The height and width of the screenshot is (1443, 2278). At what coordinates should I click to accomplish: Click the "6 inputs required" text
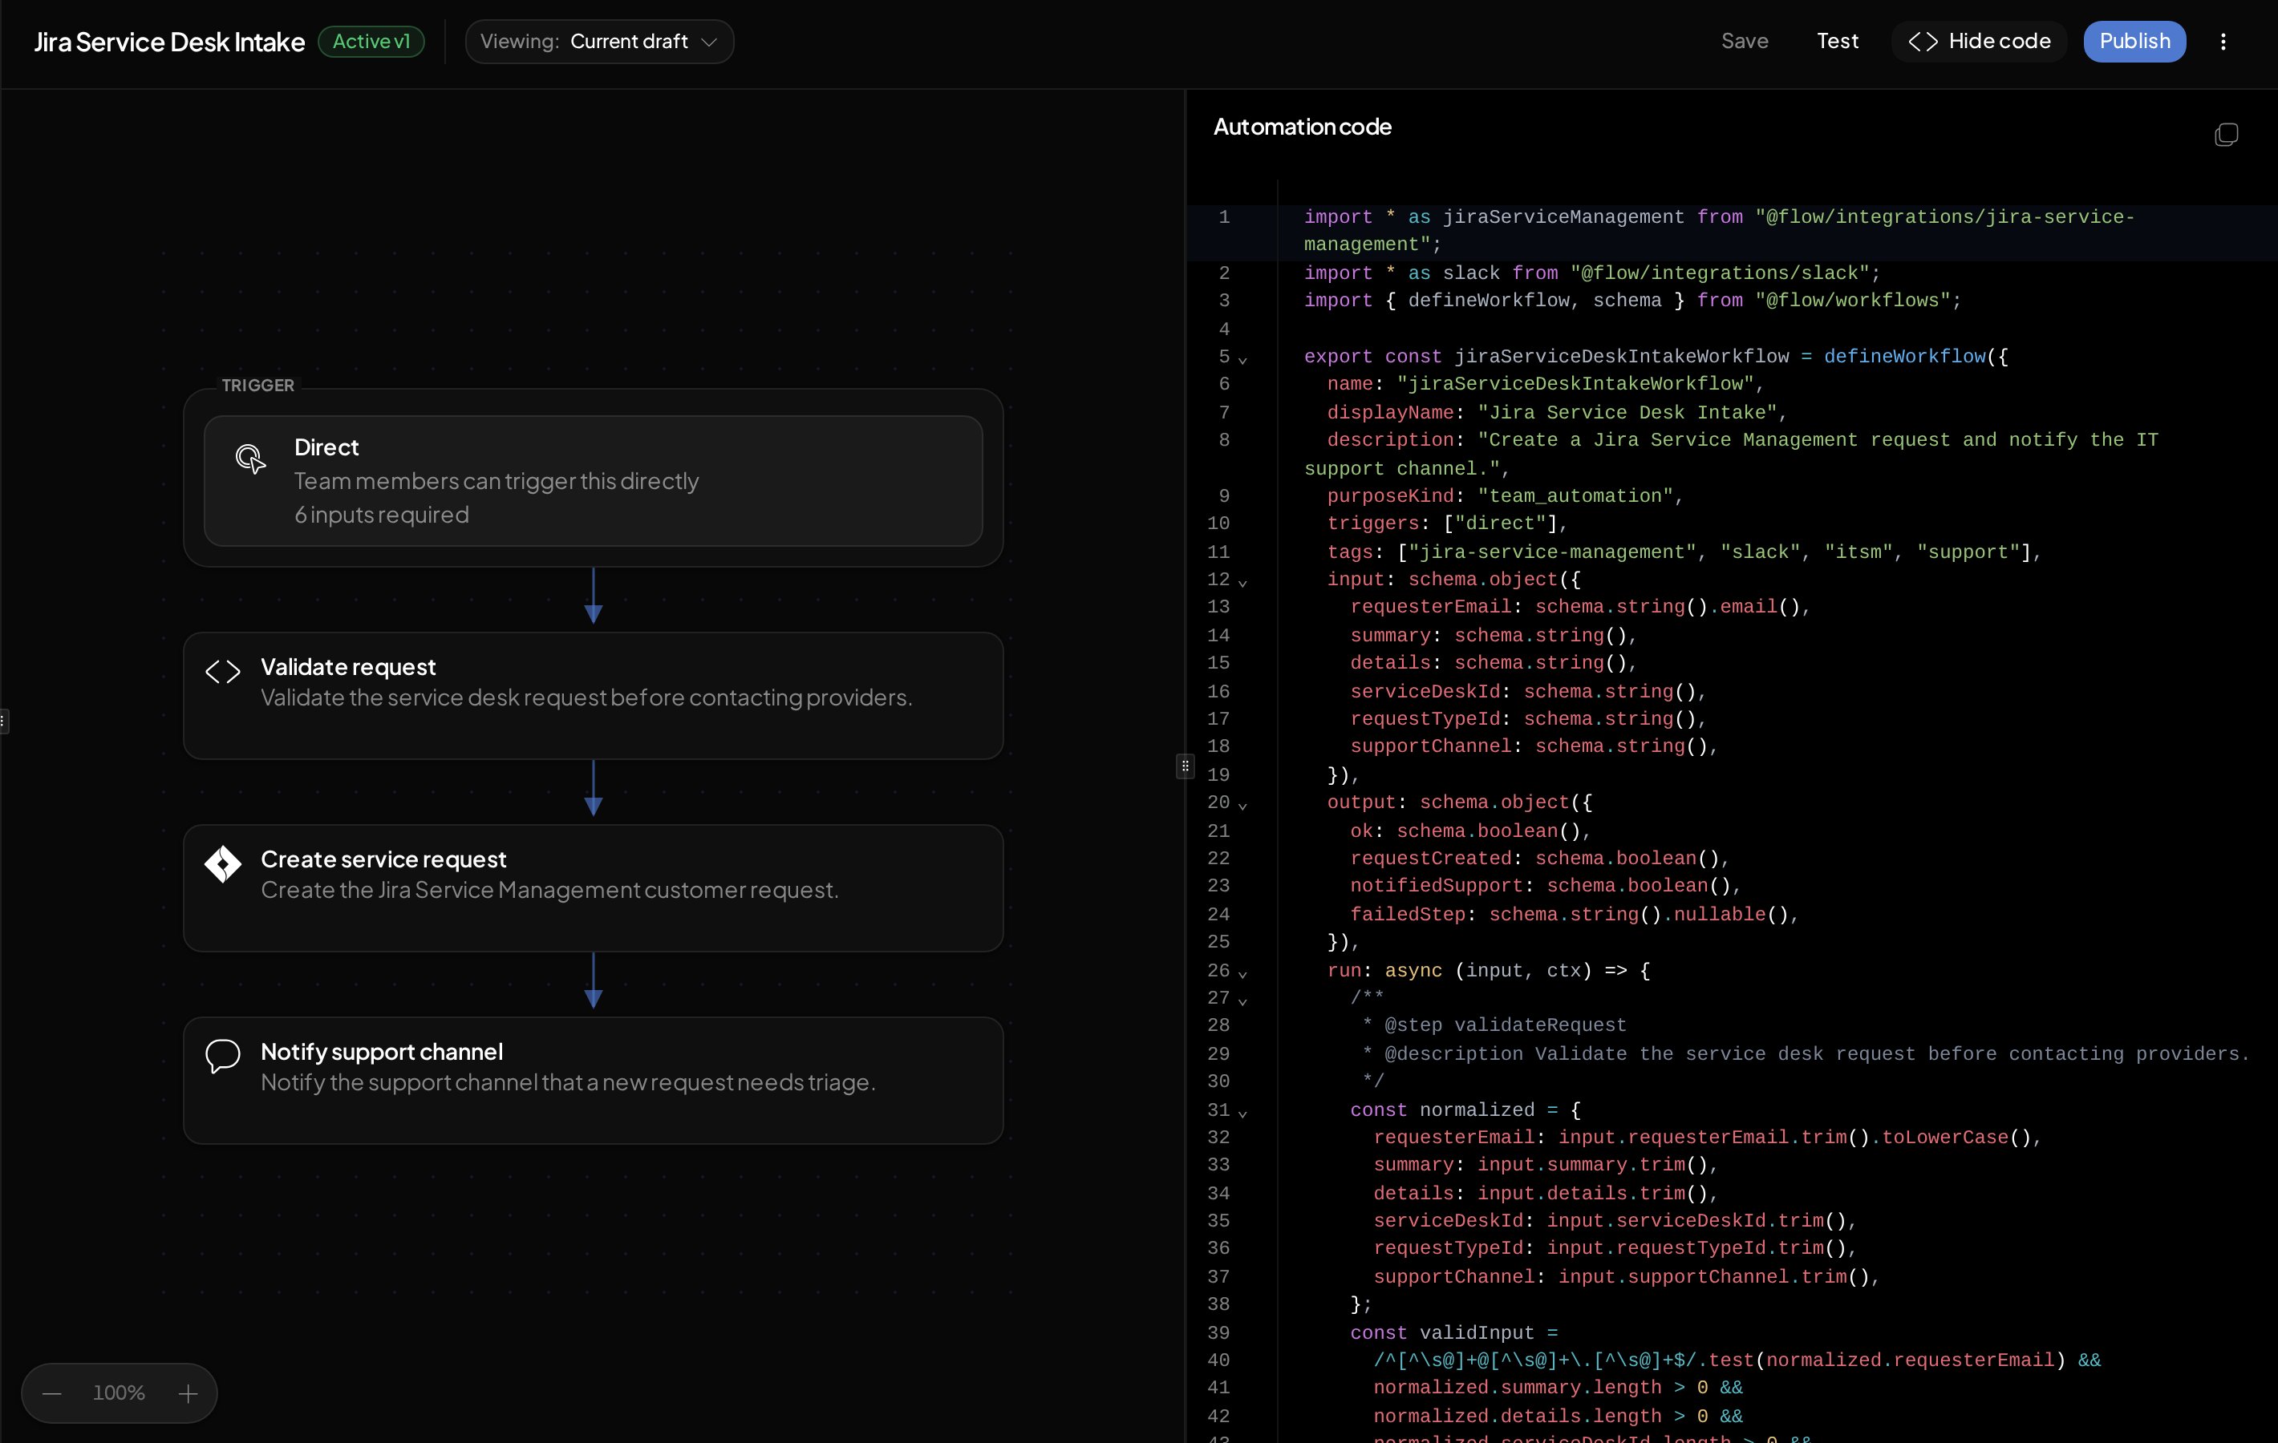pyautogui.click(x=381, y=515)
